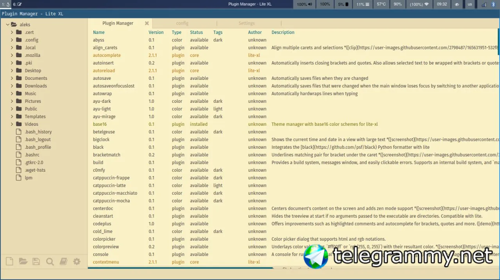500x280 pixels.
Task: Collapse the aleks root folder
Action: coord(7,25)
